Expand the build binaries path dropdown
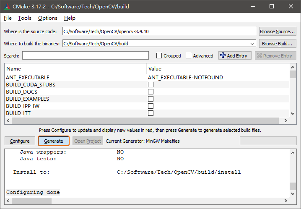 click(252, 44)
